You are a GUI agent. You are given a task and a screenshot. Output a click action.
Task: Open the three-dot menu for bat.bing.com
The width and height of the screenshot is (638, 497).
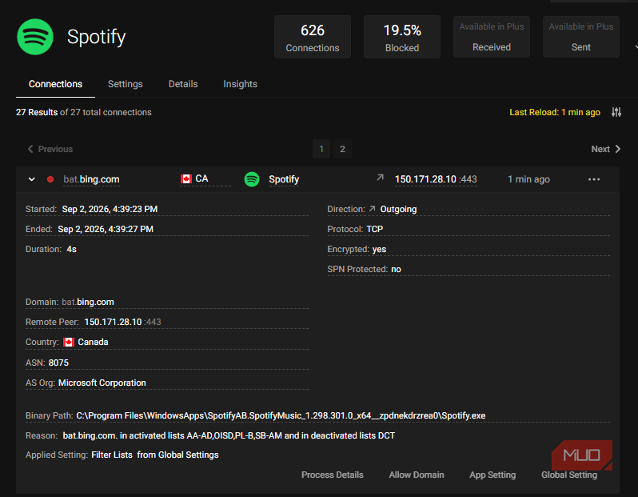coord(594,179)
